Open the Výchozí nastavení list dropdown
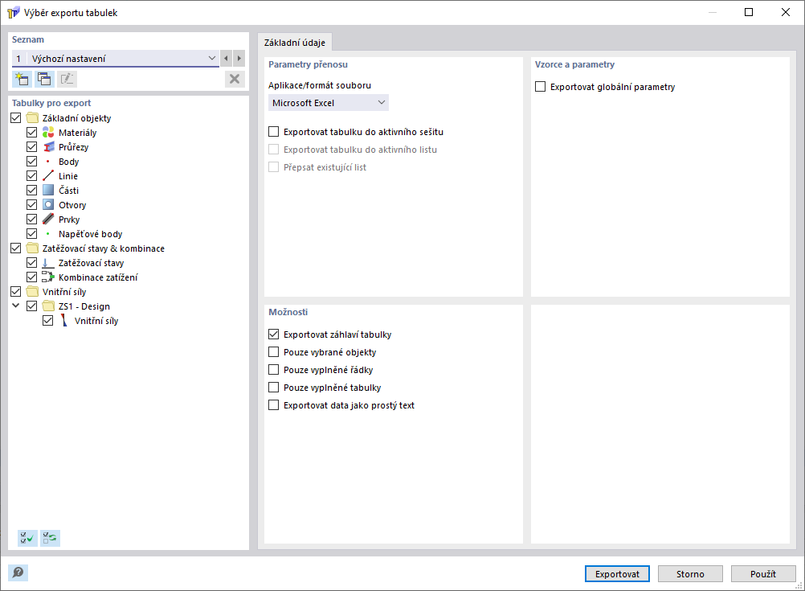The width and height of the screenshot is (805, 591). click(x=212, y=59)
